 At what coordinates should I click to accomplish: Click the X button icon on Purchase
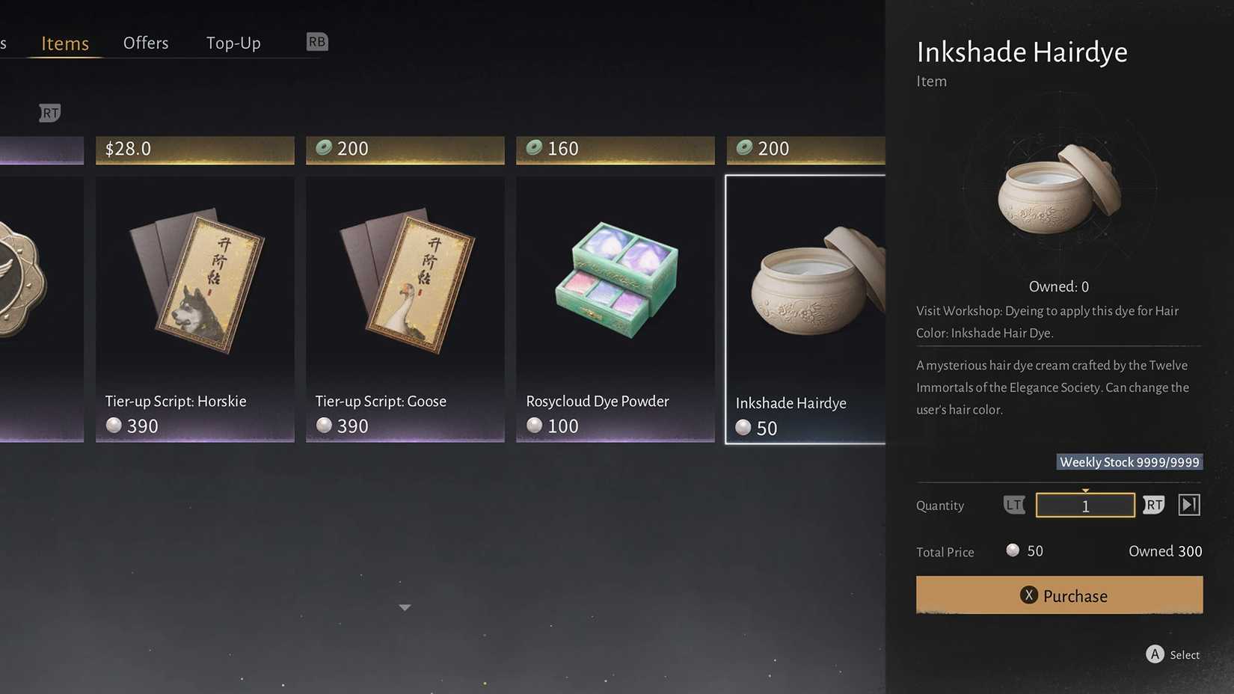point(1029,595)
